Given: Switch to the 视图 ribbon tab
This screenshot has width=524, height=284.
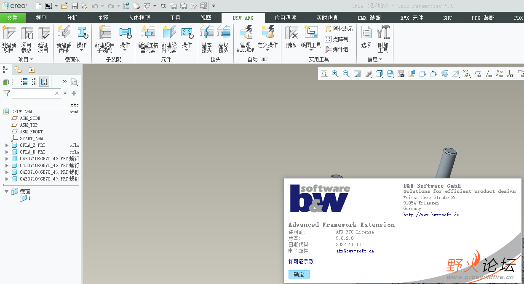Looking at the screenshot, I should point(206,18).
